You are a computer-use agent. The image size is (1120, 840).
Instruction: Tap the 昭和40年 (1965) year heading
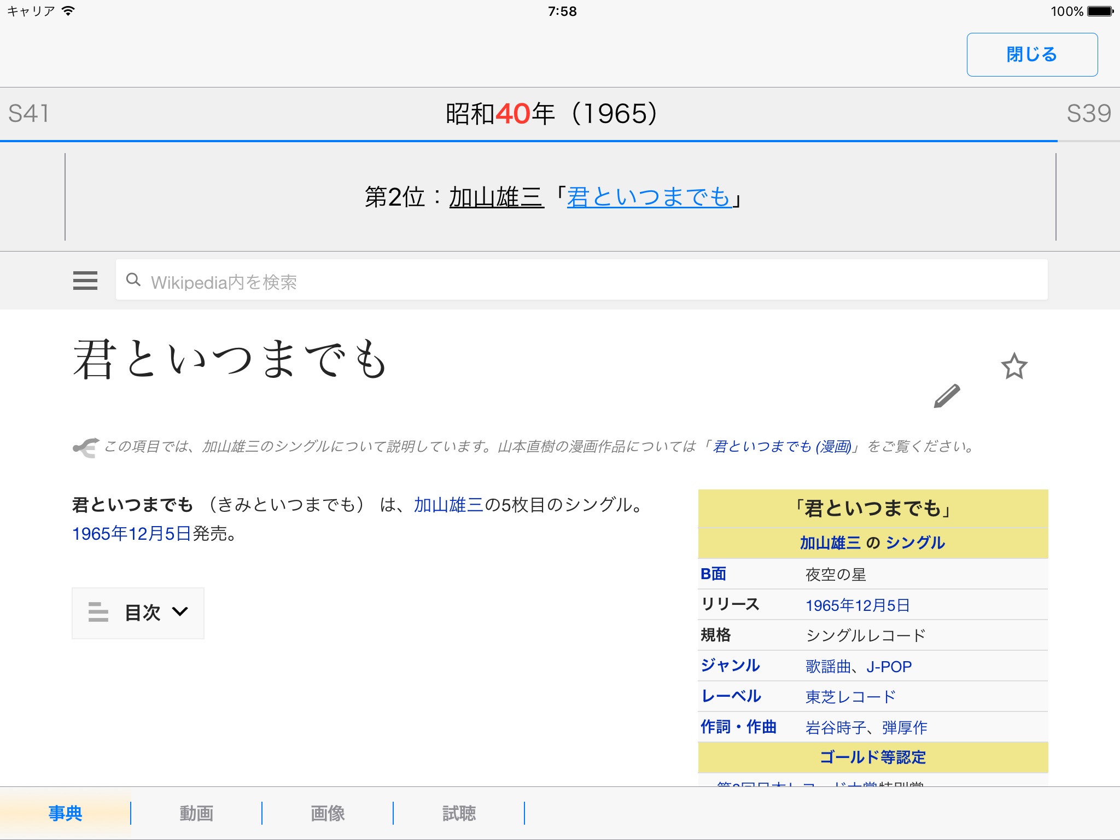(x=552, y=114)
